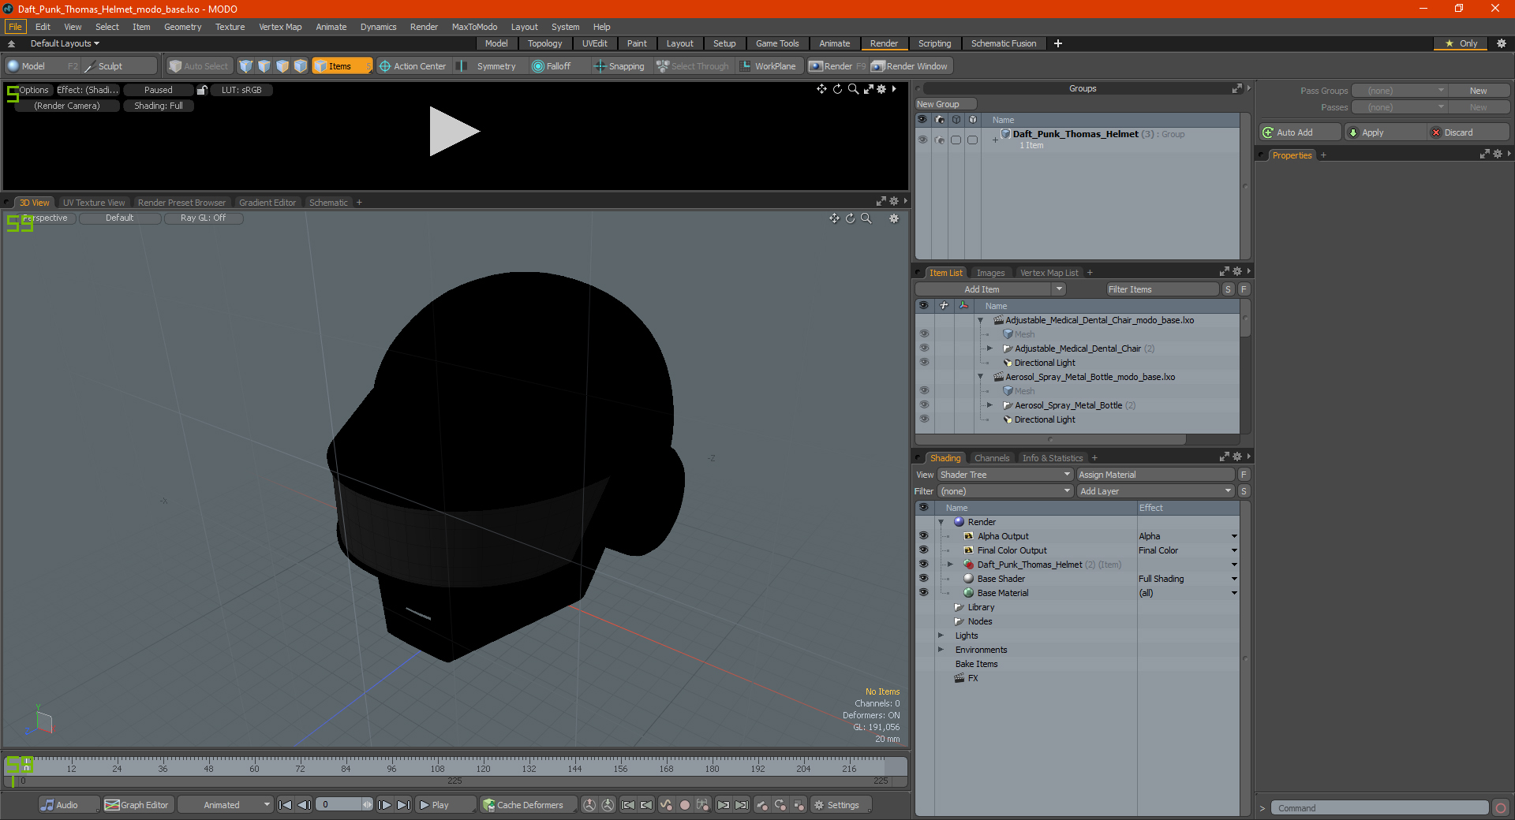Click Auto Add button
Screen dimensions: 1515x820
[x=1300, y=132]
